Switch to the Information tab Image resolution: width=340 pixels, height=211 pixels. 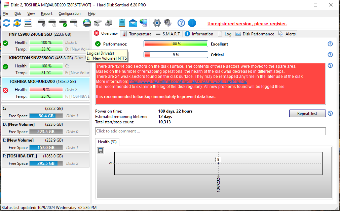pyautogui.click(x=199, y=34)
